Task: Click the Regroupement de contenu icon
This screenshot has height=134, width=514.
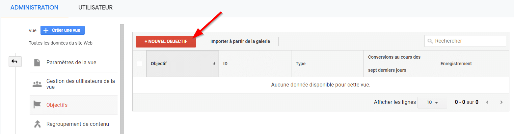Action: click(x=37, y=124)
